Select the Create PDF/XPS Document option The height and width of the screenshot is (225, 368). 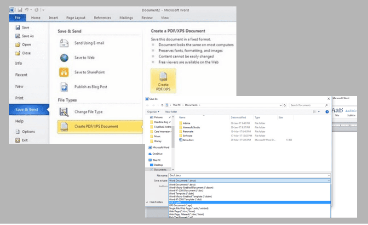coord(100,127)
